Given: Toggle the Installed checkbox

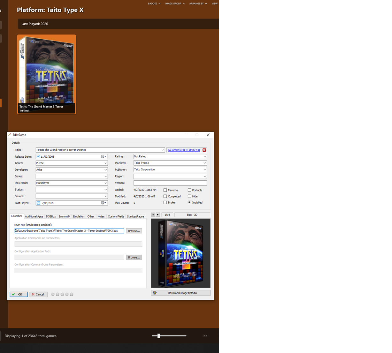Looking at the screenshot, I should coord(189,202).
